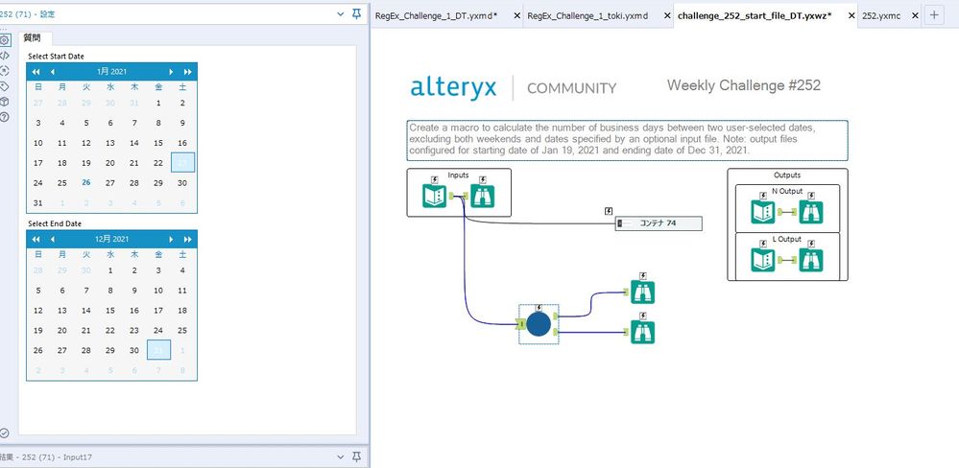Go to previous month in Start Date calendar
The image size is (959, 468).
point(52,72)
